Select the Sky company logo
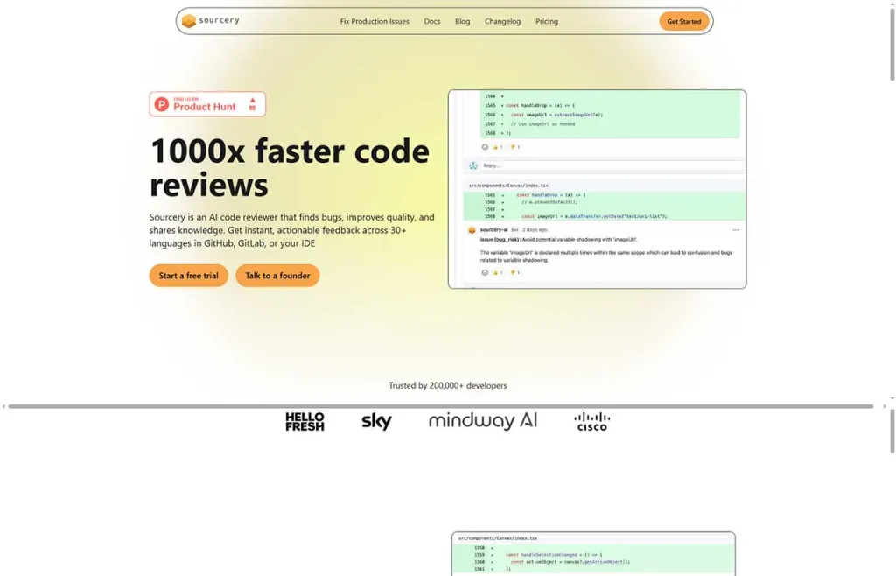Image resolution: width=896 pixels, height=576 pixels. [x=375, y=420]
